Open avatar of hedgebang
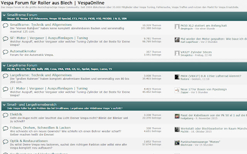Screen dimensions: 247x154 pos(177,116)
